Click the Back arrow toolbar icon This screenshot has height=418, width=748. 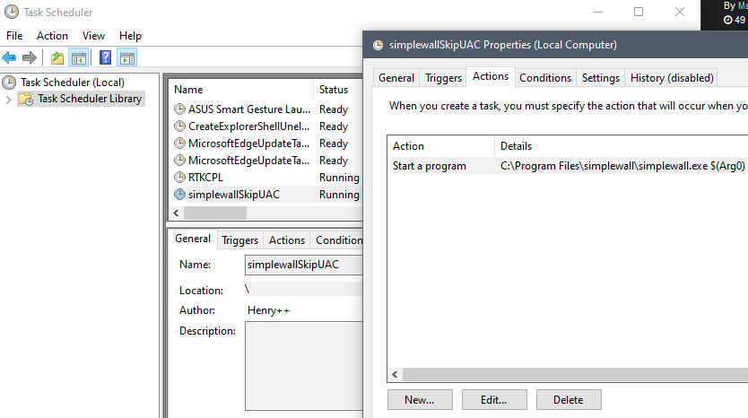point(9,58)
